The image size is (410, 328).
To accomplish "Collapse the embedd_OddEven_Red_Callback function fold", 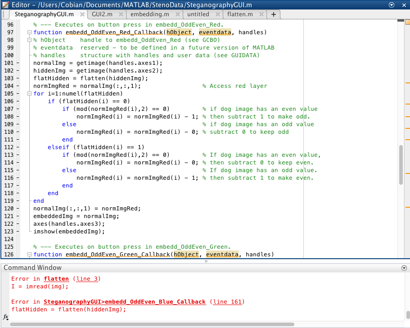I will point(29,32).
